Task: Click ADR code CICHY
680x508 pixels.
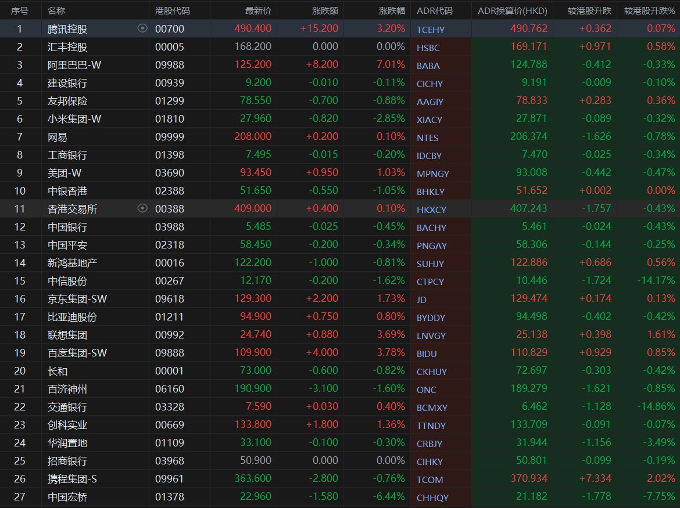Action: click(x=430, y=84)
